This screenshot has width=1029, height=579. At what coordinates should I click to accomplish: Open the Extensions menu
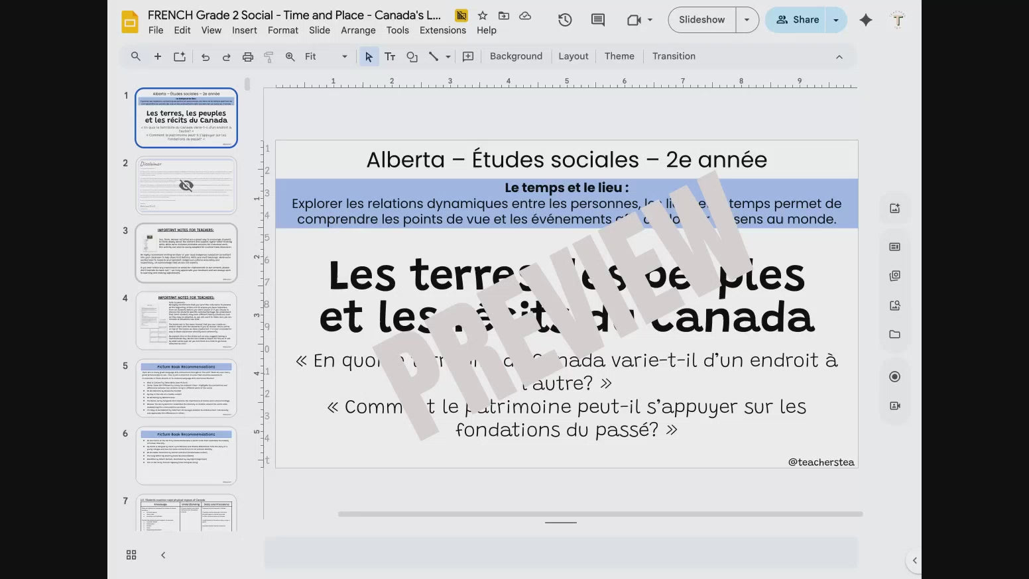442,30
